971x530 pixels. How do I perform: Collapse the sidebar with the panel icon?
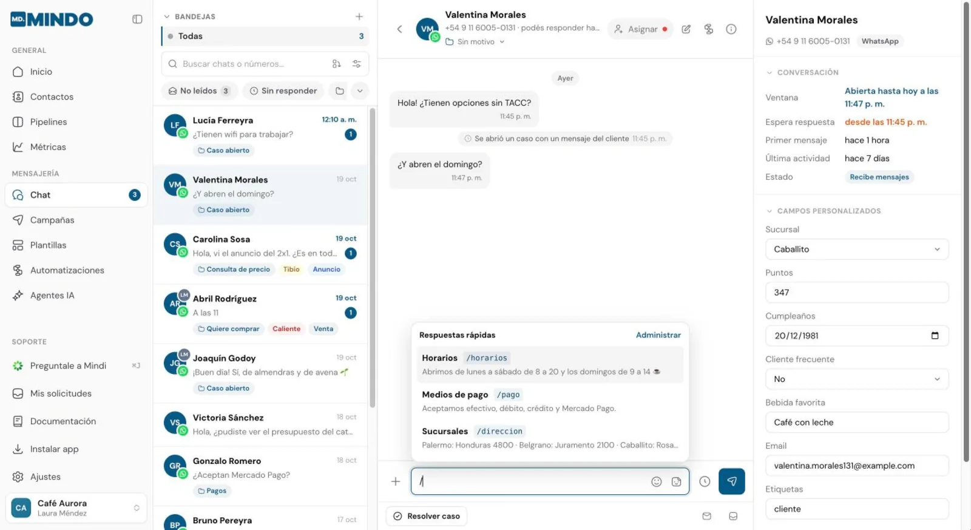pyautogui.click(x=137, y=19)
